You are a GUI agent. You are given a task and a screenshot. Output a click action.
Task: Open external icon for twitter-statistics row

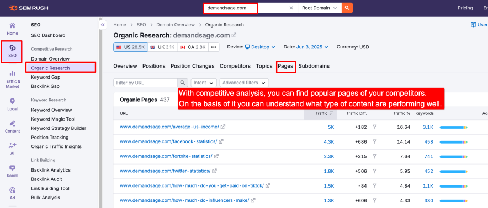coord(214,171)
